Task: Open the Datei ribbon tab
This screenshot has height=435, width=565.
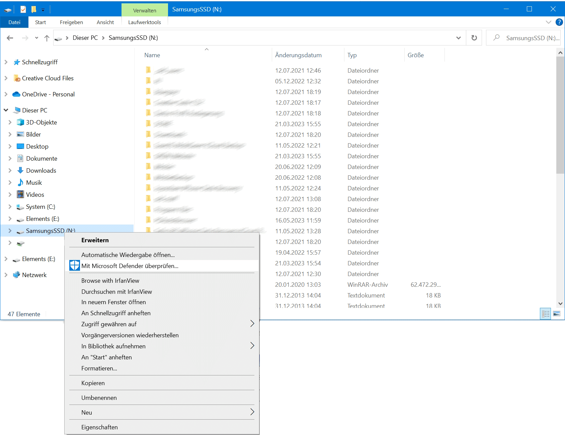Action: tap(14, 22)
